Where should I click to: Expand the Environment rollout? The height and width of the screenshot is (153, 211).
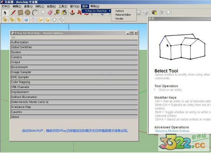tap(74, 67)
